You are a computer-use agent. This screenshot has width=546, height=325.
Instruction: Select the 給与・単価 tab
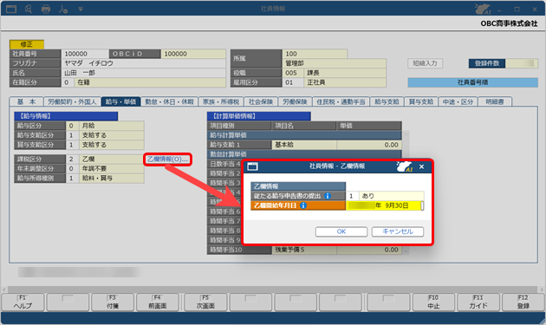point(120,101)
